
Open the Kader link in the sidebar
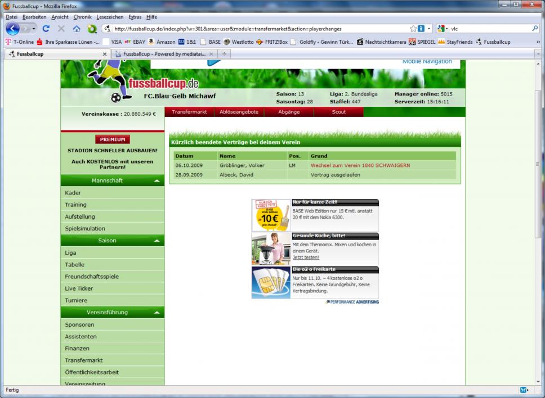tap(73, 193)
